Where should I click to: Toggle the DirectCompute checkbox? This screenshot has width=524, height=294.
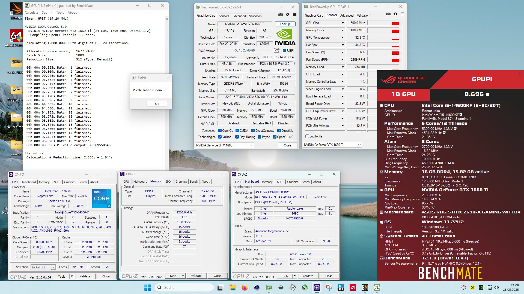click(253, 131)
